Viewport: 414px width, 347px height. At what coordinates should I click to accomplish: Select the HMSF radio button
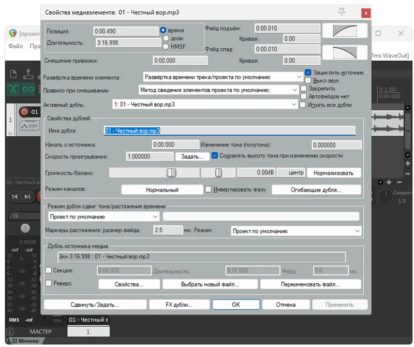(166, 47)
